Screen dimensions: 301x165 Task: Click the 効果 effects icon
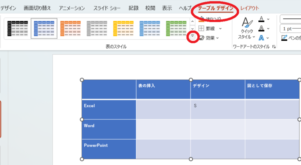[201, 38]
